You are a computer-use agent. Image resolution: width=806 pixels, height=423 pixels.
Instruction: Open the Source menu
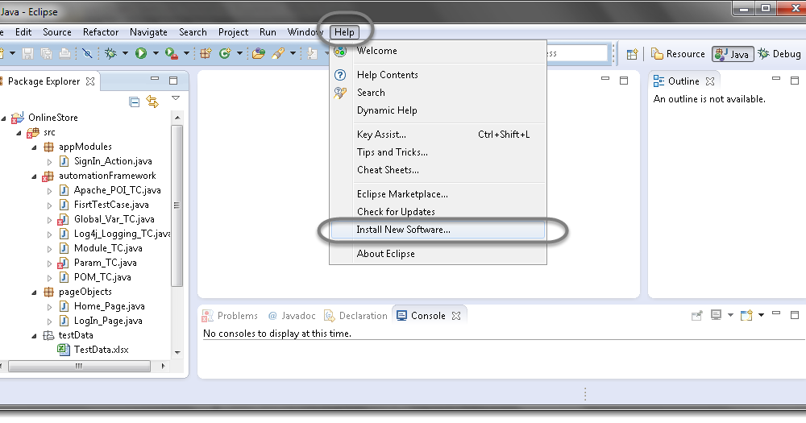[57, 32]
